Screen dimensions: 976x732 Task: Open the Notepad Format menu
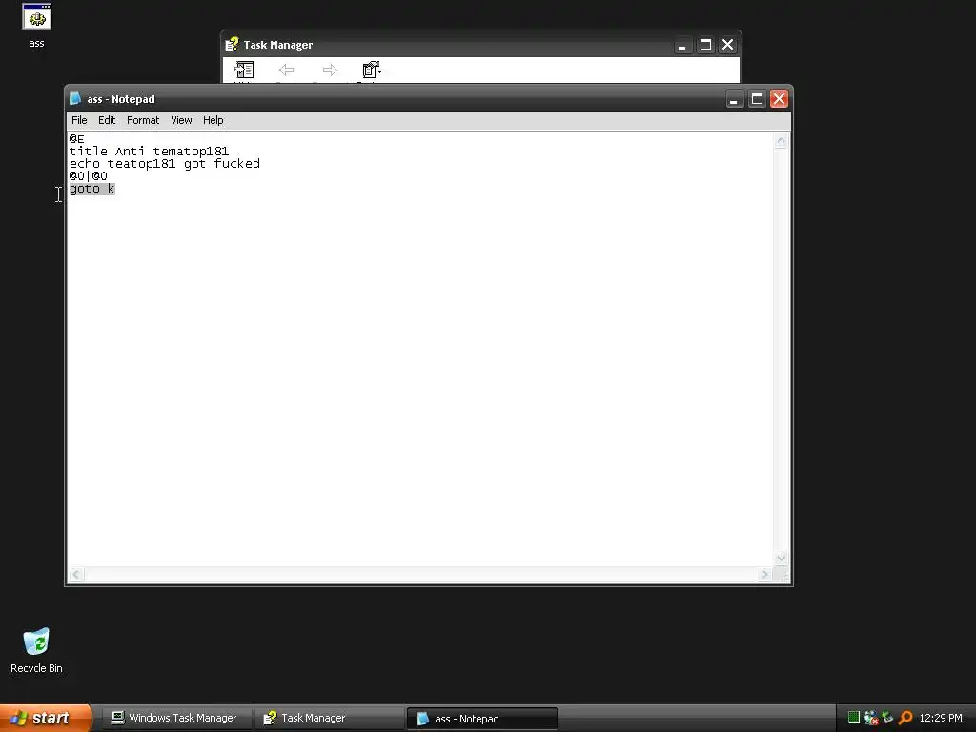click(143, 120)
